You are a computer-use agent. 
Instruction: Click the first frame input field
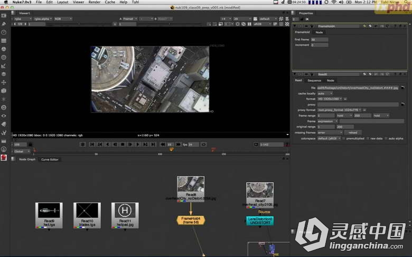coord(319,40)
